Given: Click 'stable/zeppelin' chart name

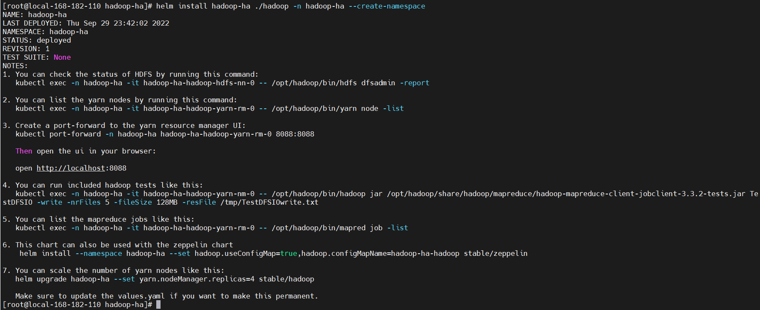Looking at the screenshot, I should point(496,253).
